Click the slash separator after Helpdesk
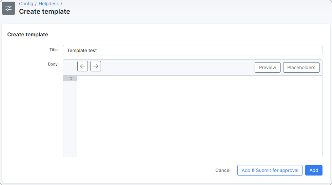This screenshot has width=332, height=185. [x=61, y=4]
